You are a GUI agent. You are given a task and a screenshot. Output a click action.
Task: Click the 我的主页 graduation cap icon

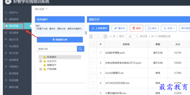(6, 39)
